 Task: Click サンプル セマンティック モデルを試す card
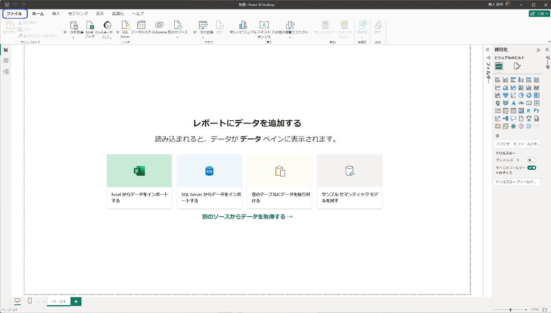[x=349, y=181]
